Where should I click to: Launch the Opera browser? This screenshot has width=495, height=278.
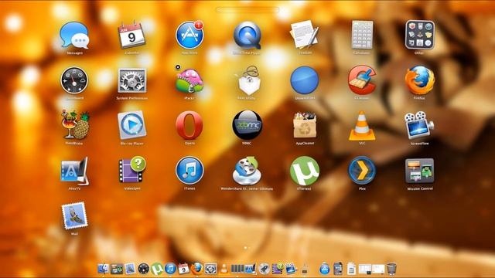(x=189, y=125)
